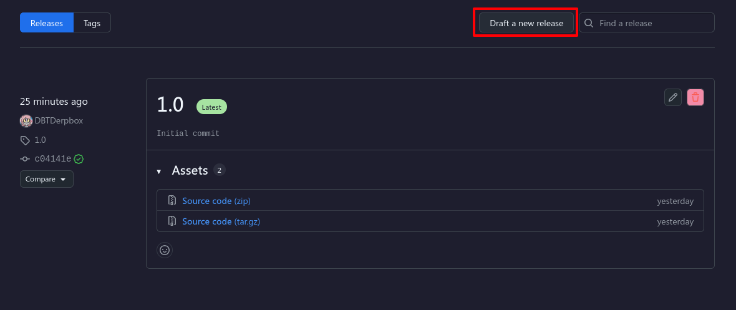Viewport: 736px width, 310px height.
Task: Switch to the Tags tab
Action: point(92,22)
